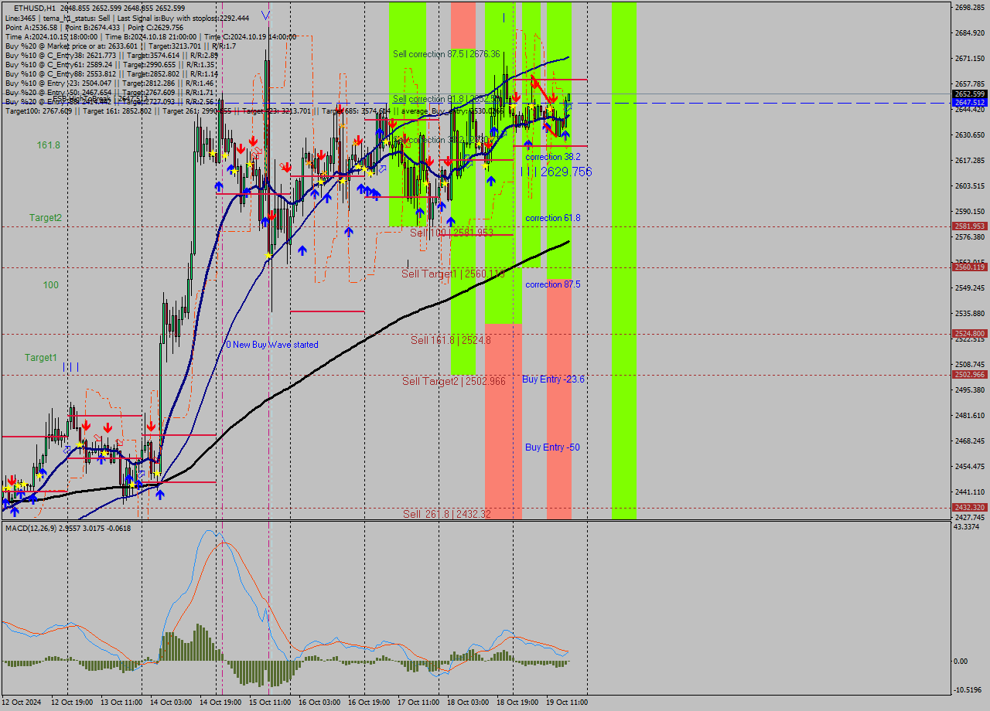This screenshot has height=711, width=990.
Task: Select the 'Sell Target2 | 2502.966' label
Action: pyautogui.click(x=454, y=381)
